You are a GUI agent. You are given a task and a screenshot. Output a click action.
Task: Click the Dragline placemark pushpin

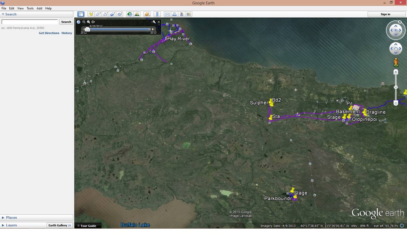364,111
